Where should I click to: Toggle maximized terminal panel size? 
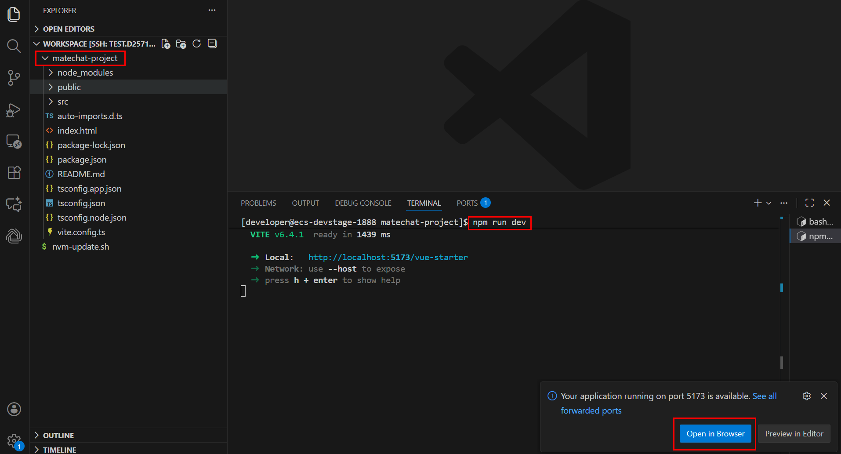809,203
